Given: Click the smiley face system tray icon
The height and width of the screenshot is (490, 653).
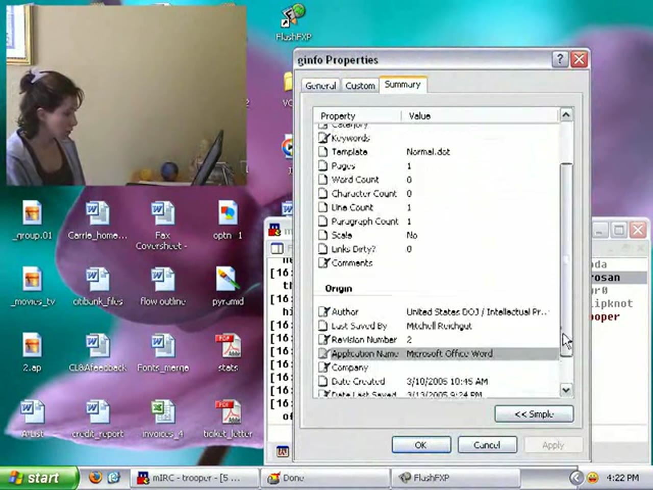Looking at the screenshot, I should (x=593, y=478).
